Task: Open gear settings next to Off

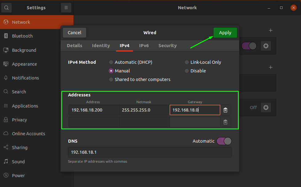Action: pyautogui.click(x=266, y=108)
